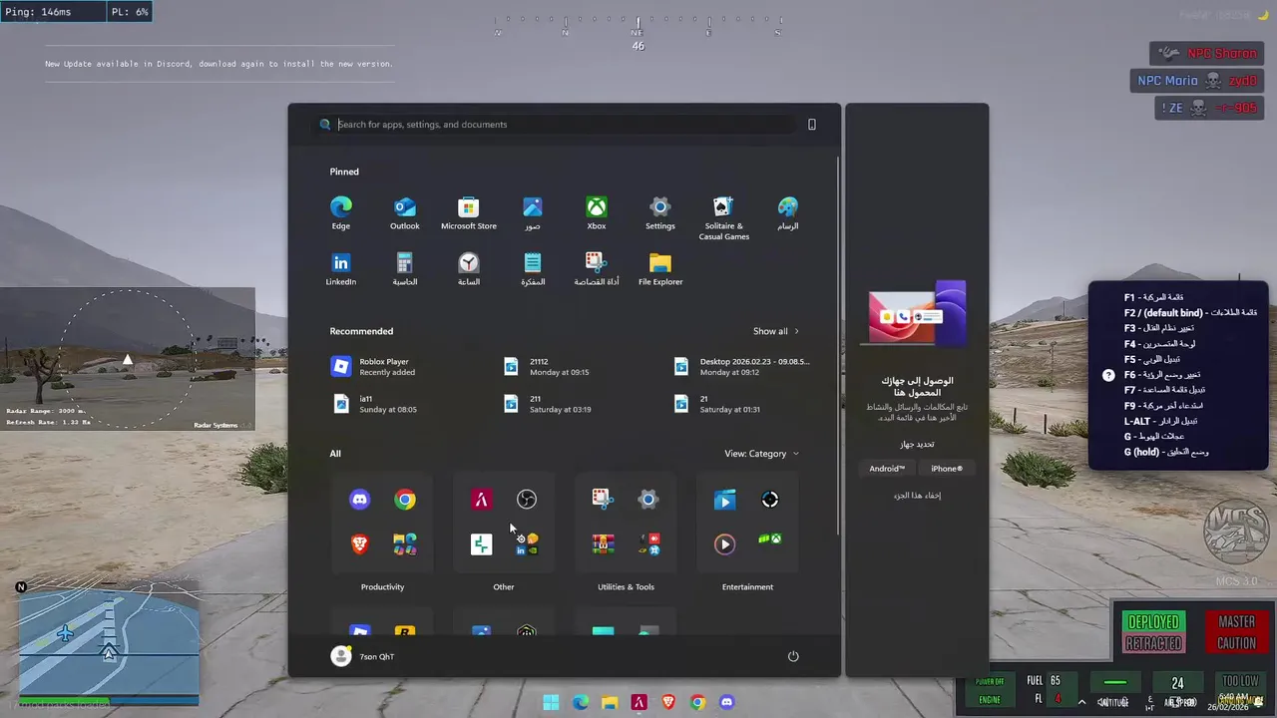
Task: Open the View: Category dropdown
Action: [x=762, y=454]
